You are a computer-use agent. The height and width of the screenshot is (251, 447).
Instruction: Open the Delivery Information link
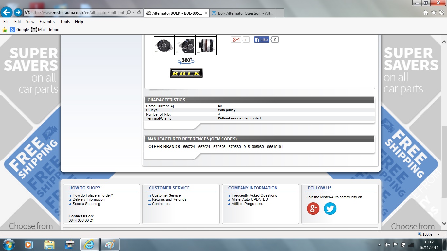89,199
